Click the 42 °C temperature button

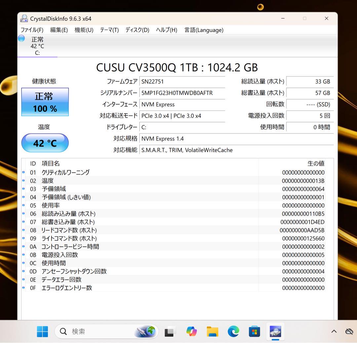pos(45,143)
